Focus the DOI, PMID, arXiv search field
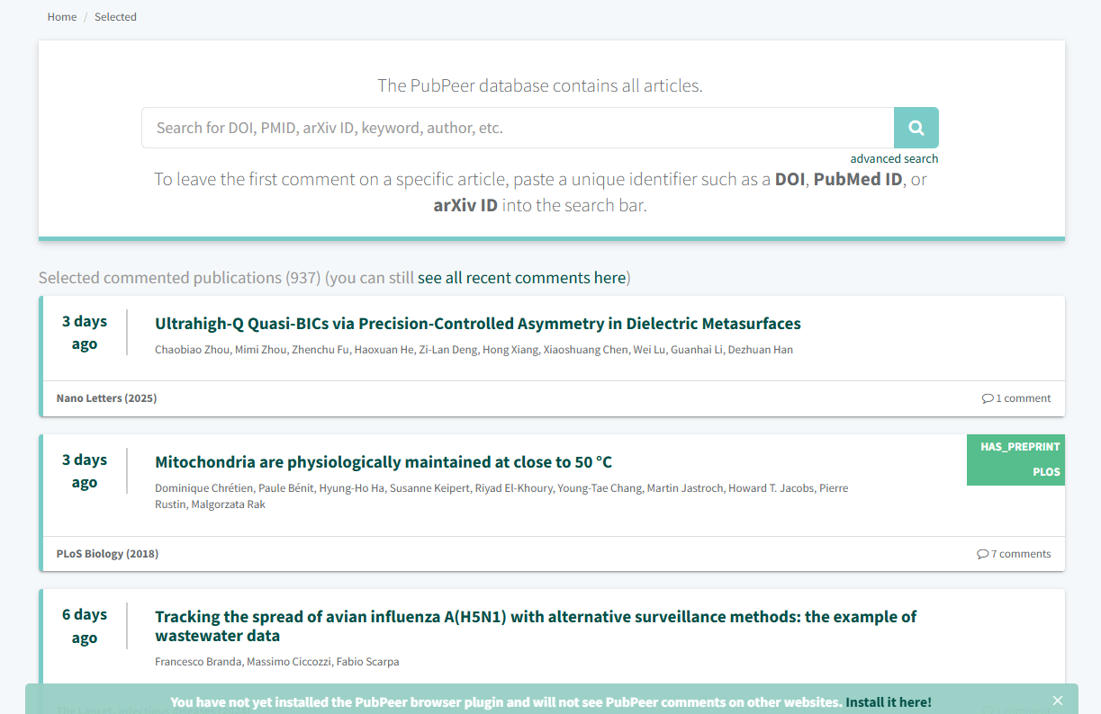This screenshot has width=1101, height=714. click(x=518, y=128)
